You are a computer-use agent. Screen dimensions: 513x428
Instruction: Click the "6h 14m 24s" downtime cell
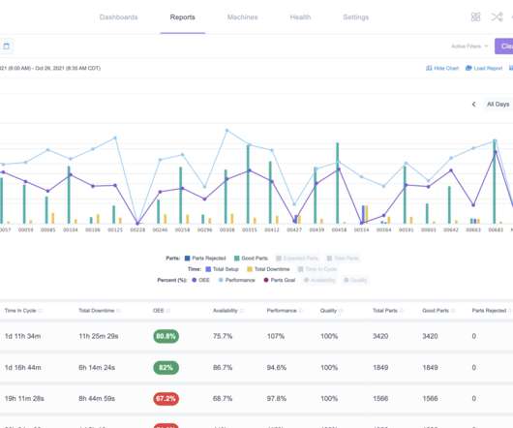click(x=97, y=367)
